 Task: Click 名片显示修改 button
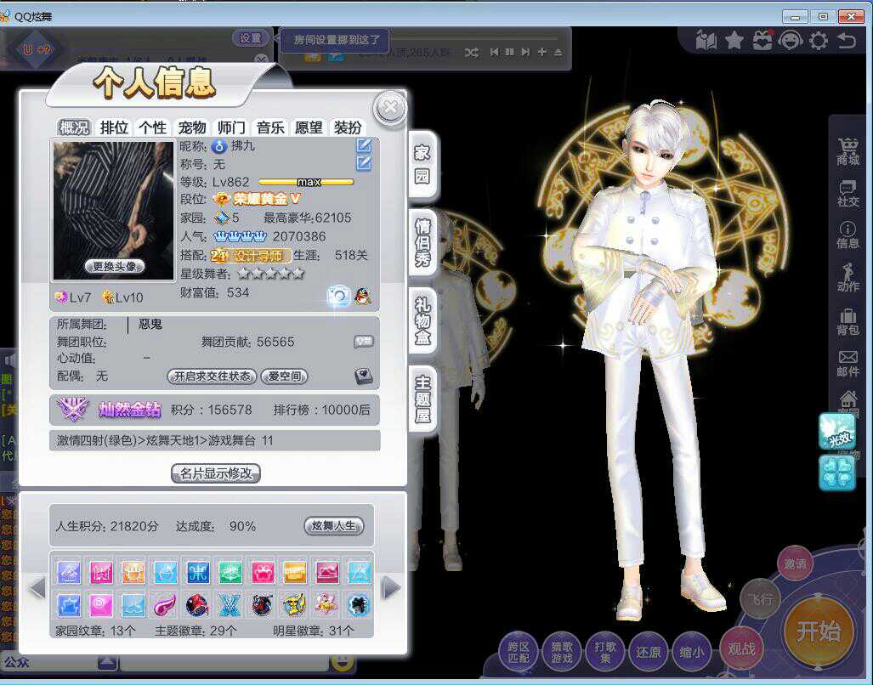[x=215, y=473]
